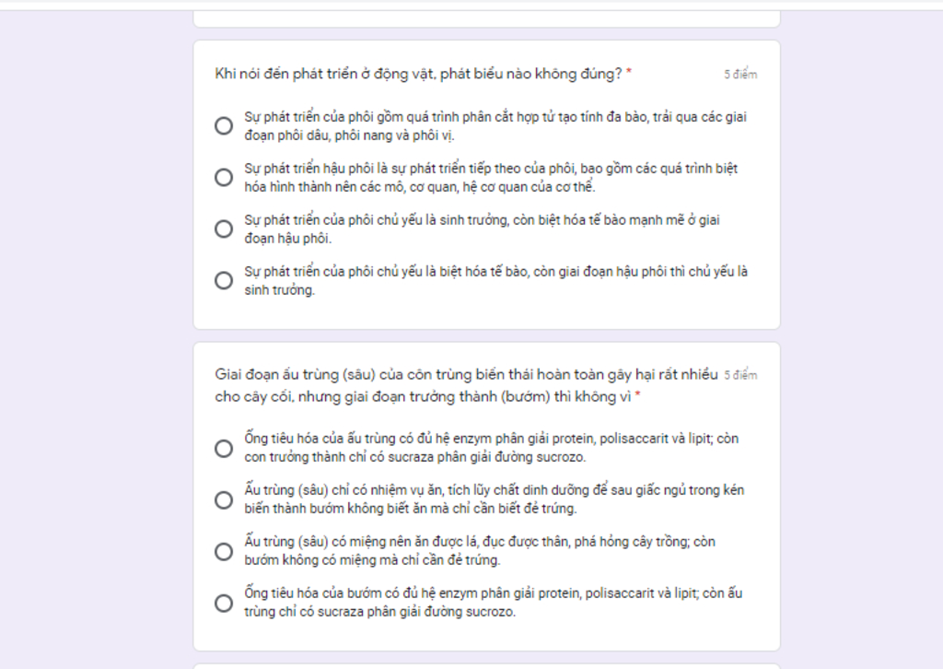Choose radio circle beside "Sự phát triển hậu phôi"
943x669 pixels.
coord(224,178)
